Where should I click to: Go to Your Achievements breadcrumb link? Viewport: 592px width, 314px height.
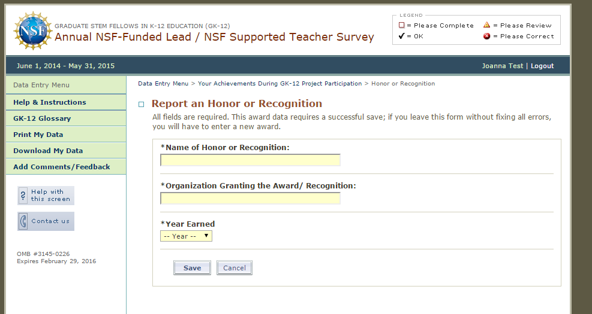coord(280,84)
